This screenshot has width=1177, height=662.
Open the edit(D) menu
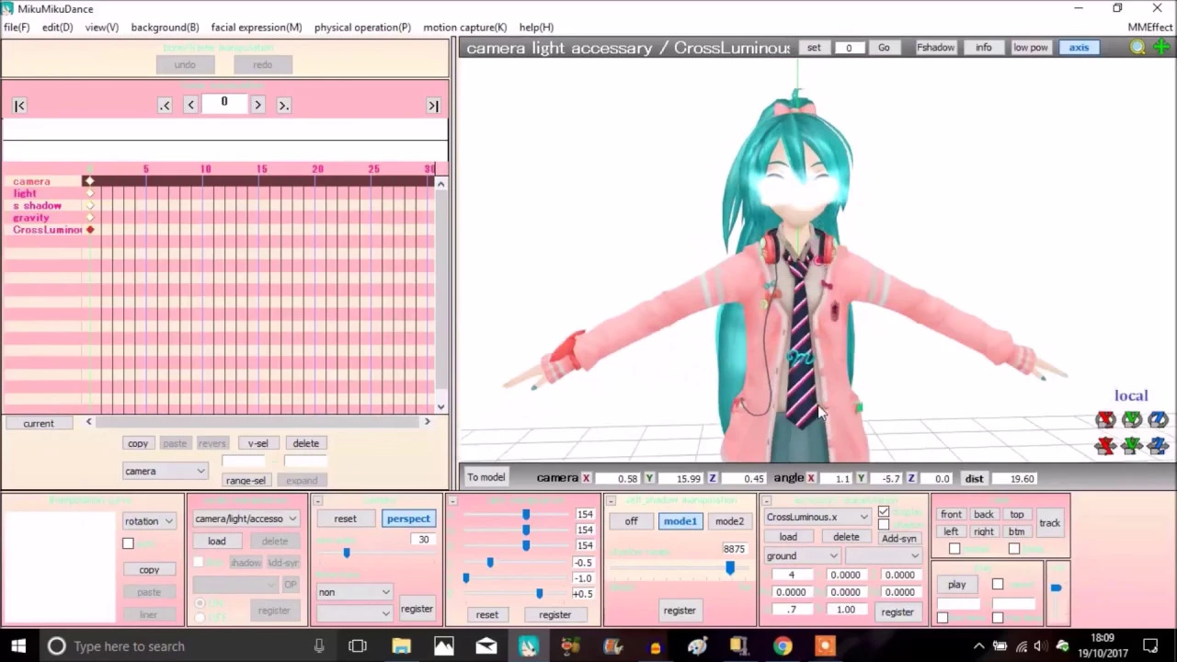point(57,28)
